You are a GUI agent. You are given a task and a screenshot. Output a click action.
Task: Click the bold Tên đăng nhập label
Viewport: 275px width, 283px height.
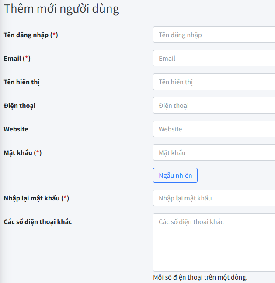pyautogui.click(x=26, y=35)
